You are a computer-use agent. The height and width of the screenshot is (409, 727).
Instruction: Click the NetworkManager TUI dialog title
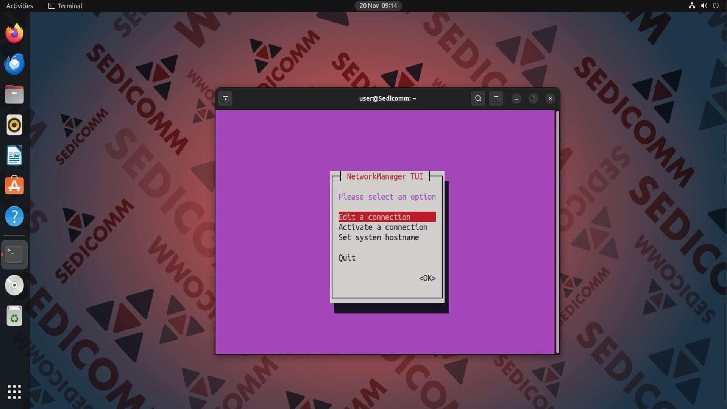[385, 176]
